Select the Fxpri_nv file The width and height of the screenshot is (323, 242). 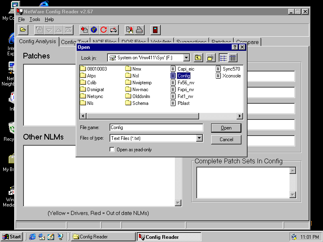point(182,90)
